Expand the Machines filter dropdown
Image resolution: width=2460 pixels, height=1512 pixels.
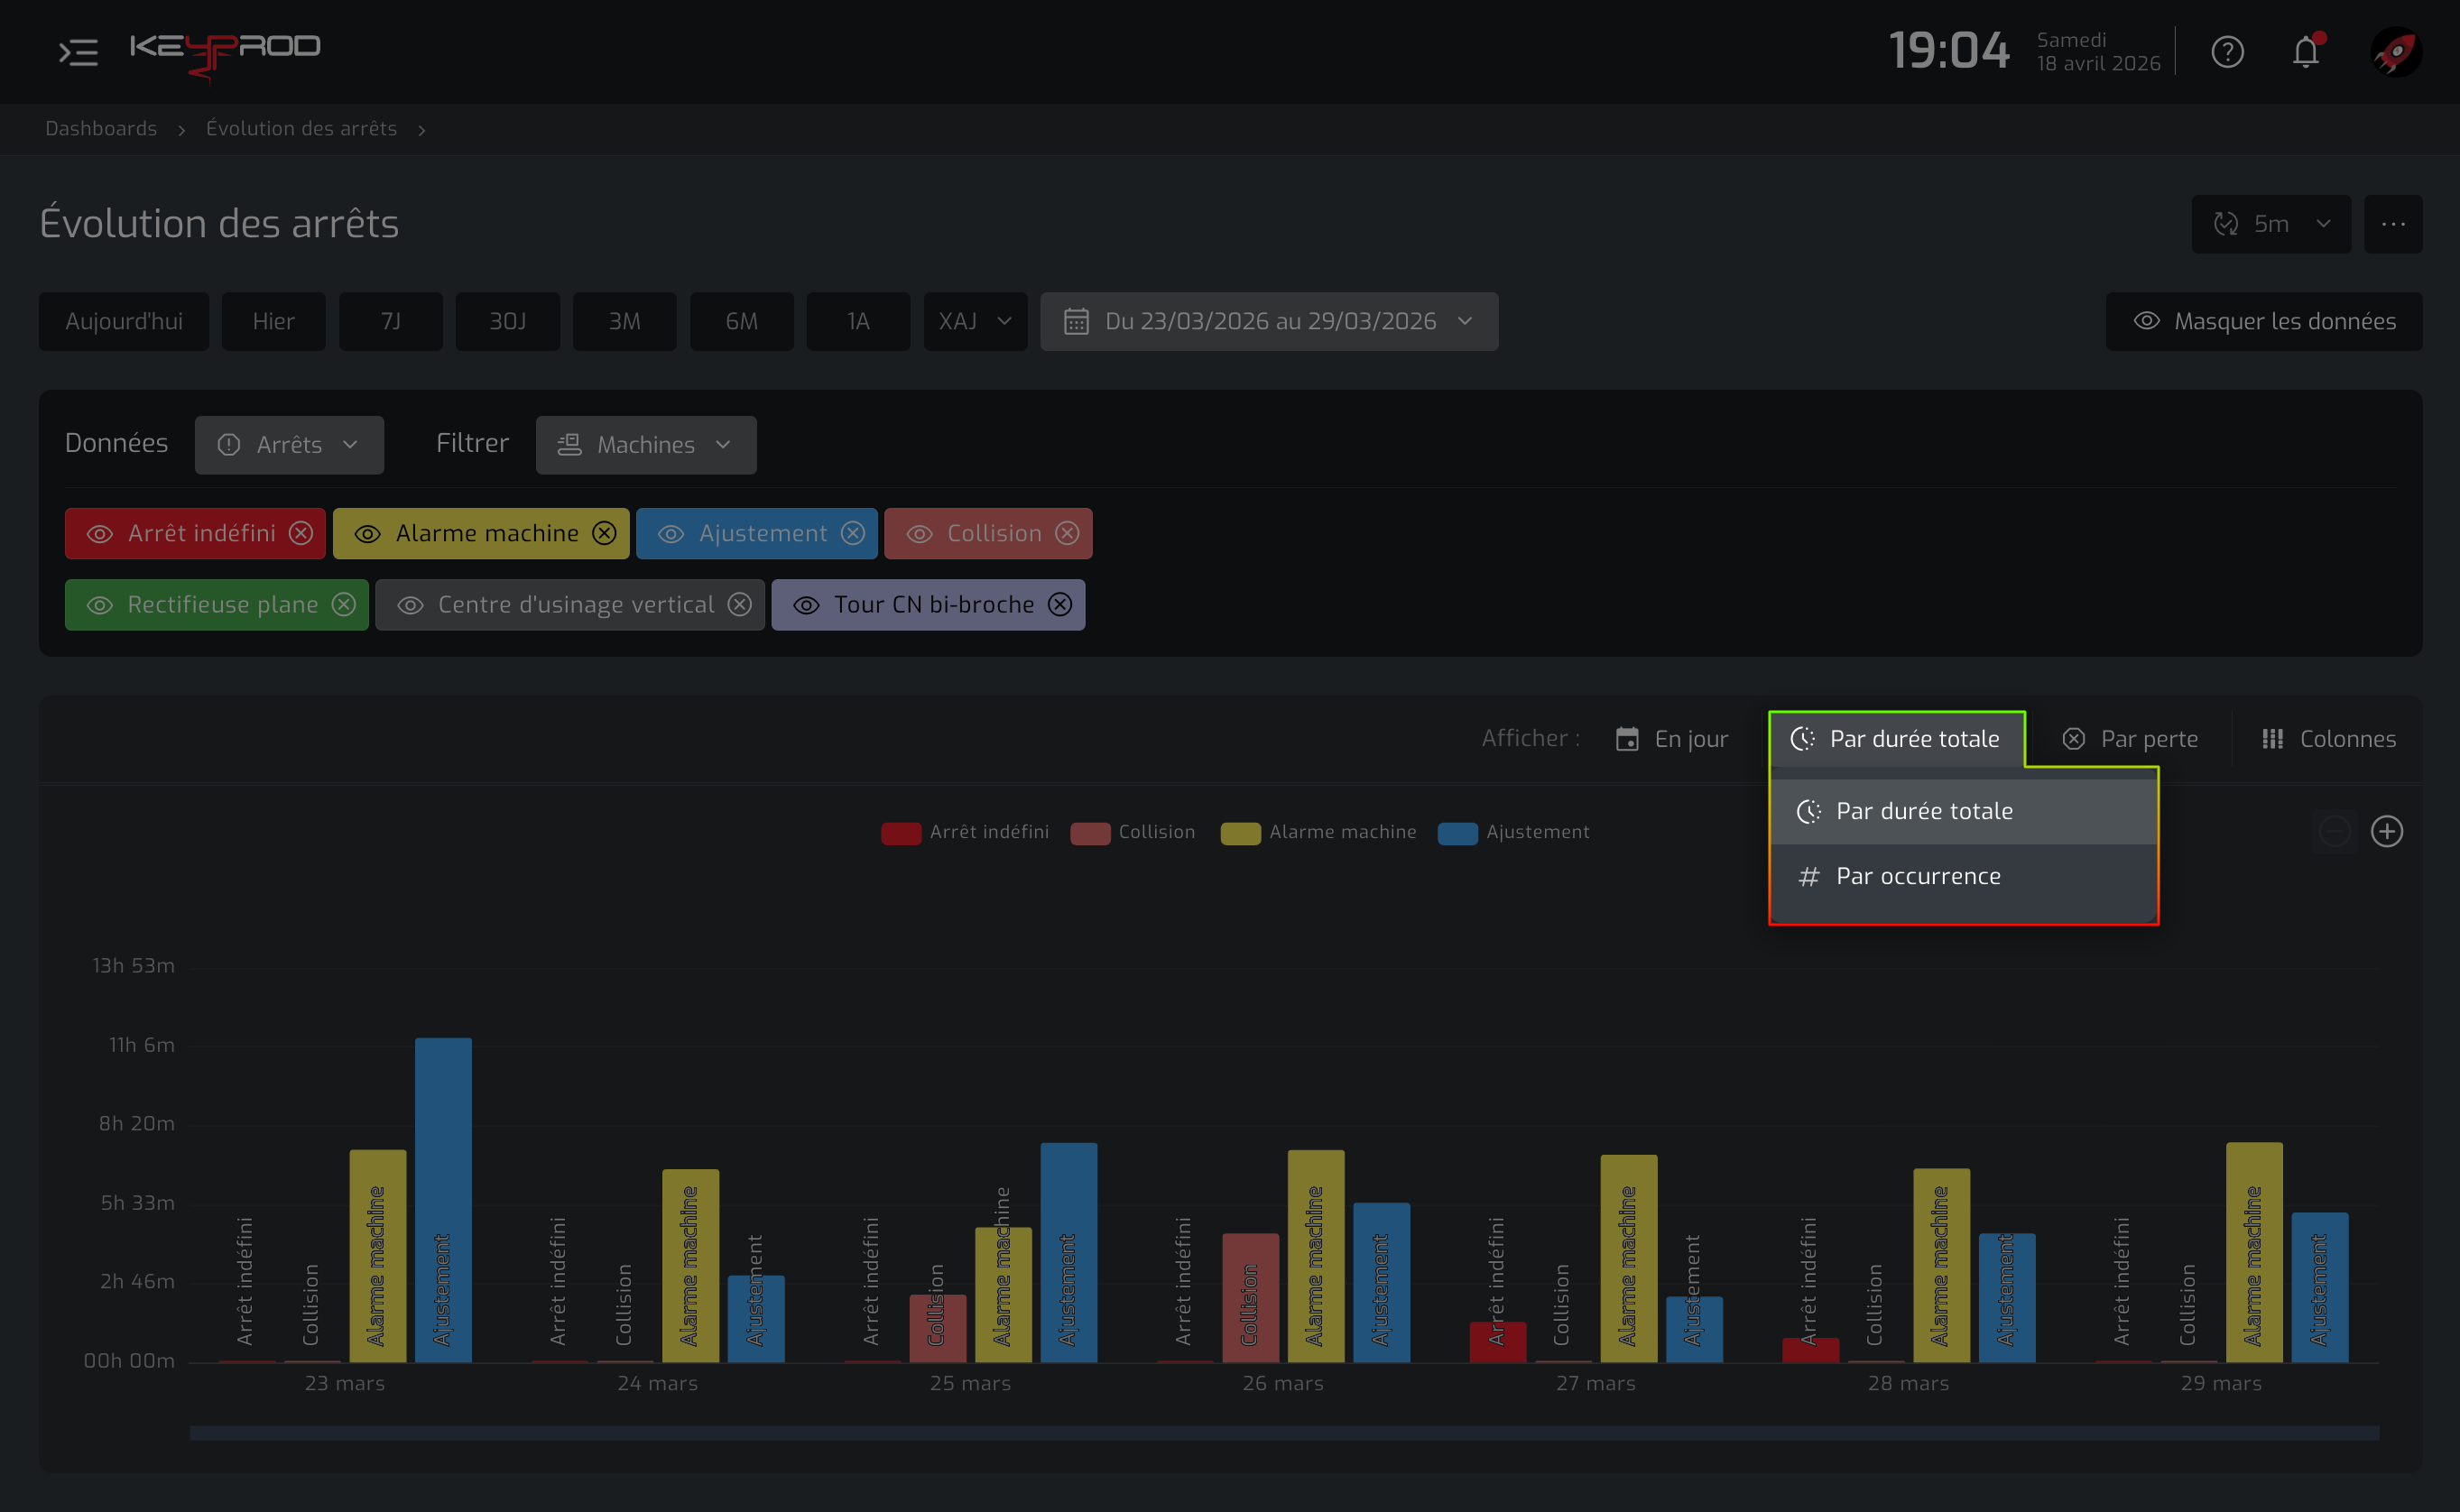tap(646, 445)
